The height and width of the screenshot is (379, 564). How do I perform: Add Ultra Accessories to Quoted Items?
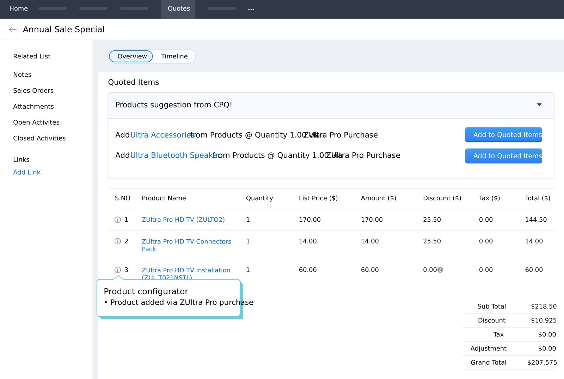click(503, 135)
